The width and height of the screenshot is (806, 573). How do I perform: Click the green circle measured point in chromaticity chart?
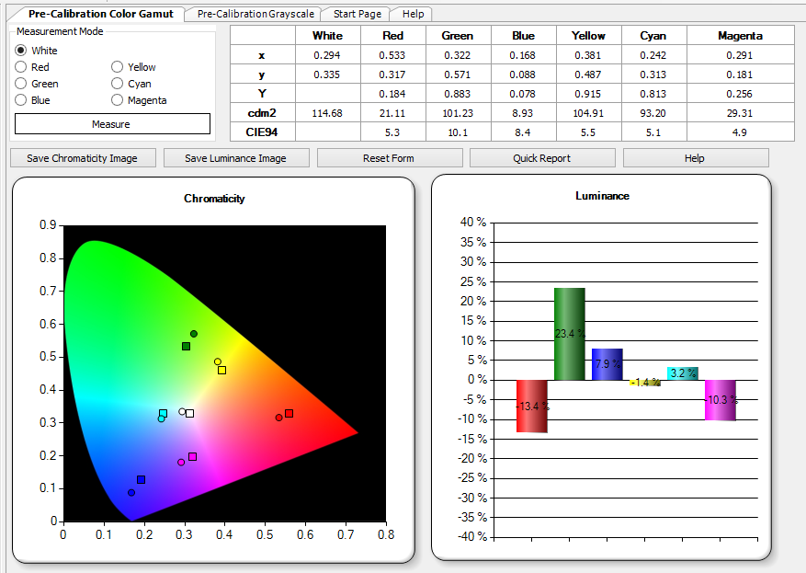coord(194,334)
